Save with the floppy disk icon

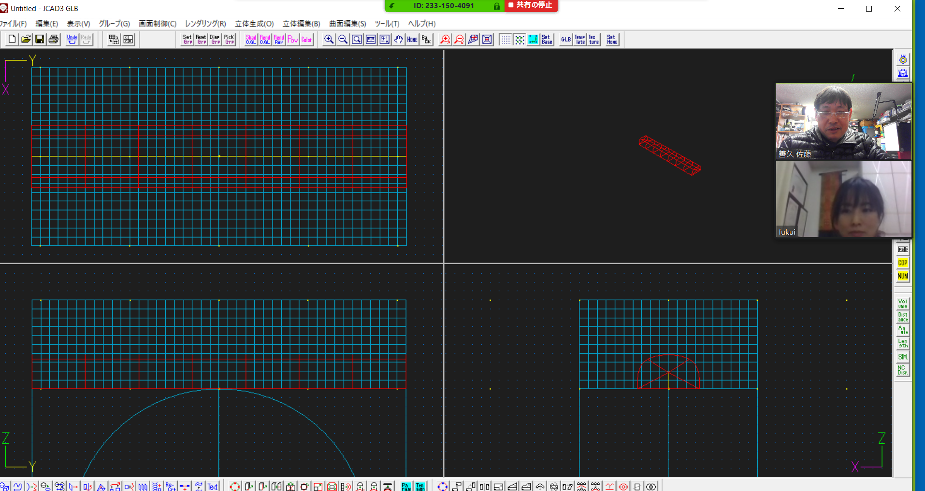click(40, 40)
